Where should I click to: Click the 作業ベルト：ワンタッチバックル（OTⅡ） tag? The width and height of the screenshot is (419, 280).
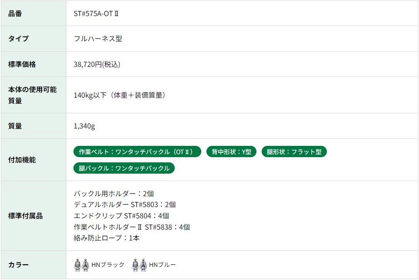click(137, 152)
